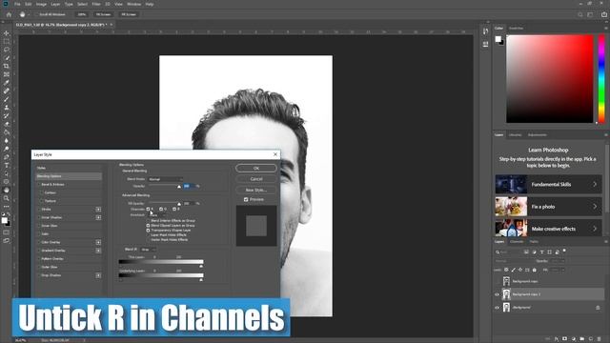The width and height of the screenshot is (610, 343).
Task: Toggle Transparency Shapes Layer checkbox
Action: [x=148, y=231]
